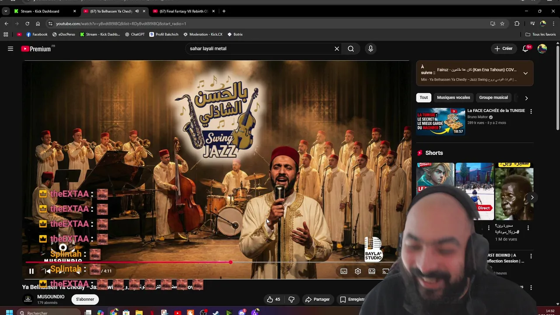The height and width of the screenshot is (315, 560).
Task: Open Discord from the taskbar
Action: [x=242, y=312]
